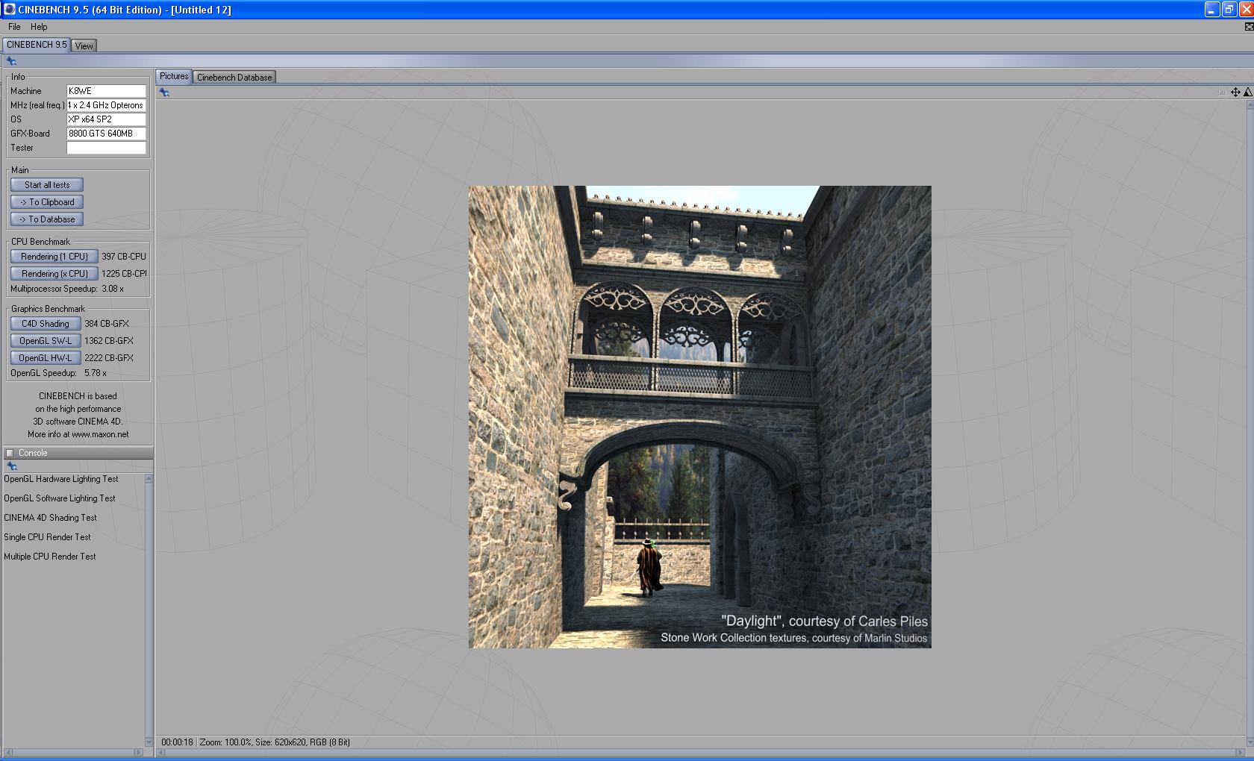Select the Pictures tab
The width and height of the screenshot is (1254, 761).
[x=174, y=76]
